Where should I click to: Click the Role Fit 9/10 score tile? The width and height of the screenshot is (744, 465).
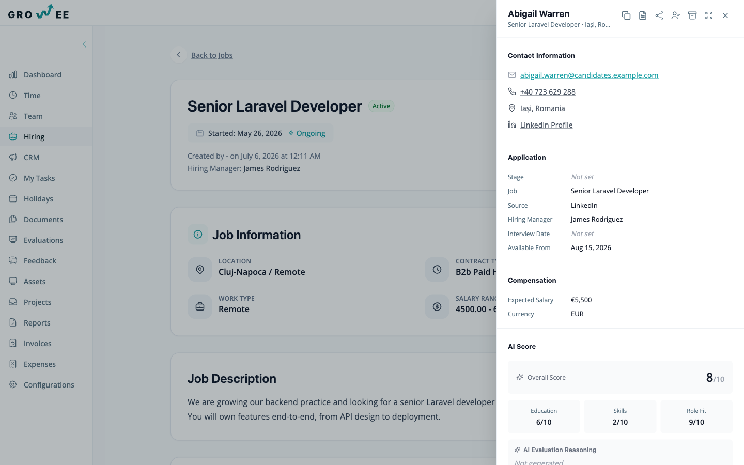[x=696, y=416]
